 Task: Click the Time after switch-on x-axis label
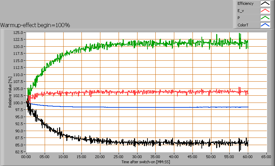point(146,162)
